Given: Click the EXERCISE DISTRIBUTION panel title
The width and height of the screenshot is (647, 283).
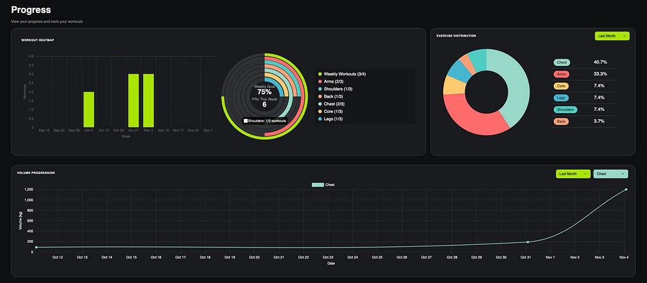Looking at the screenshot, I should click(456, 36).
